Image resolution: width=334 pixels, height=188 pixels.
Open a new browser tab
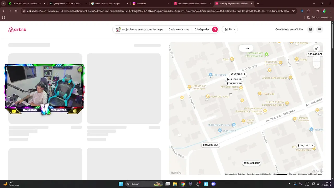coord(258,4)
